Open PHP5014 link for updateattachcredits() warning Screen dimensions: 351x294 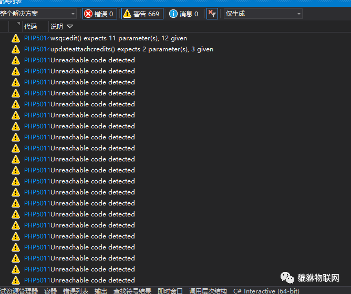(37, 49)
